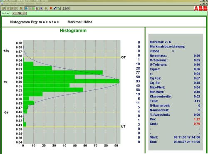Click the red P toolbar icon
The height and width of the screenshot is (154, 208).
pos(51,8)
